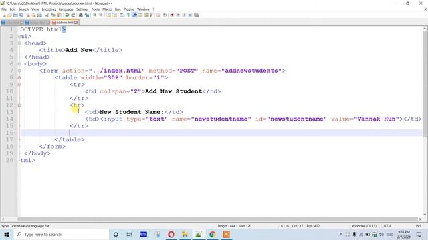Open the Encoding menu
428x240 pixels.
[x=49, y=9]
